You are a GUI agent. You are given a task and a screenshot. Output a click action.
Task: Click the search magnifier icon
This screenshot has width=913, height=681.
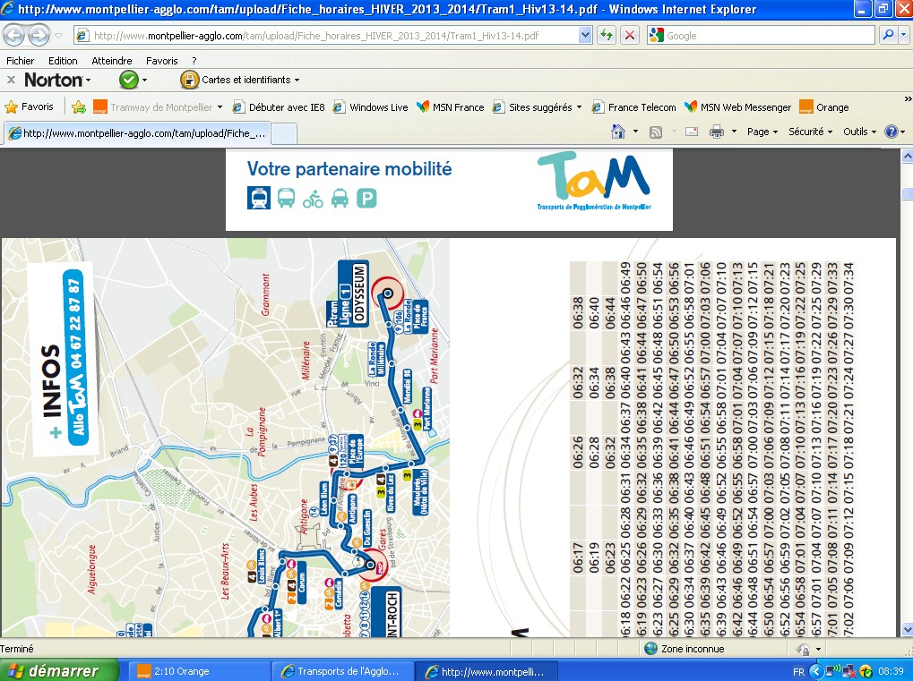(887, 36)
